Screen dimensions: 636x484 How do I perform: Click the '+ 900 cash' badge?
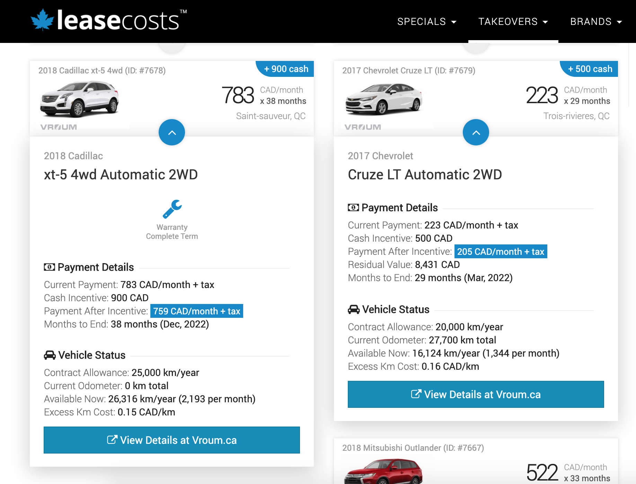[x=285, y=69]
